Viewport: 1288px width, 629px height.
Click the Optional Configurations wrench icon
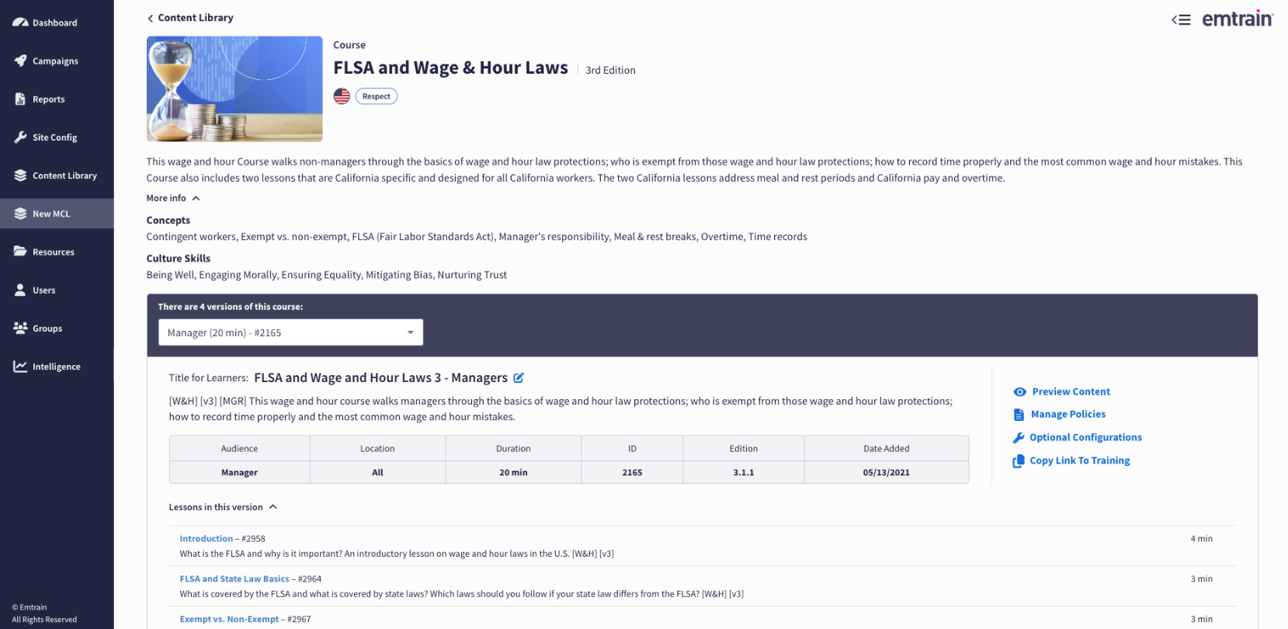1019,438
